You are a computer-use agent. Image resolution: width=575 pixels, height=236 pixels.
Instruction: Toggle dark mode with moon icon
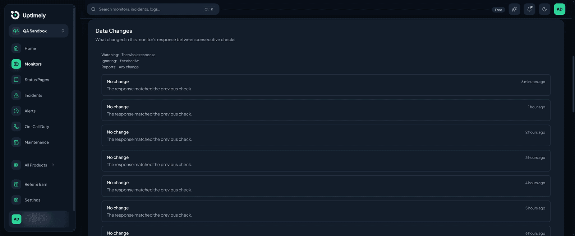(x=544, y=9)
